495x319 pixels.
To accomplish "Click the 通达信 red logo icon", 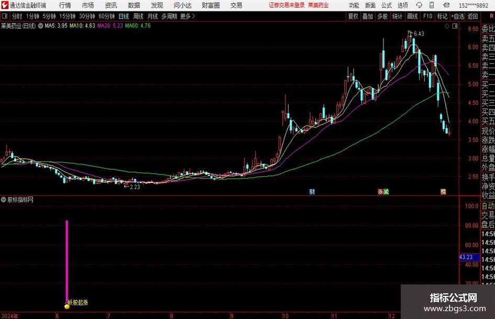I will (x=4, y=5).
